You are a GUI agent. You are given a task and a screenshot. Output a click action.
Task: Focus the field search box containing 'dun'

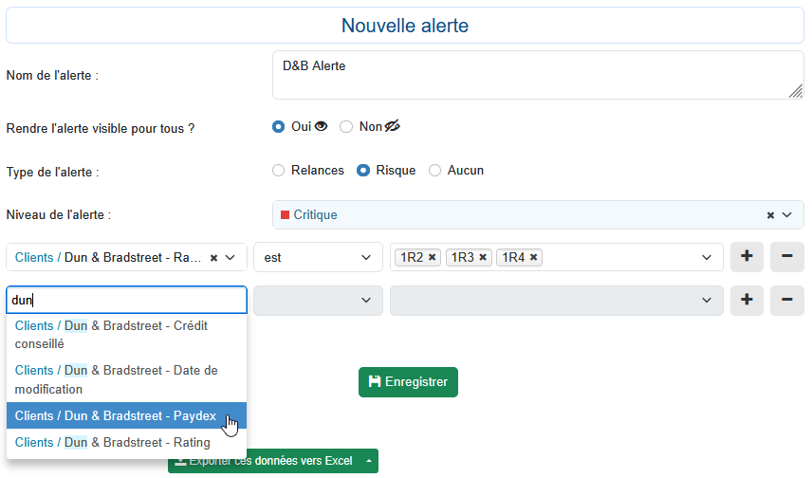[126, 300]
